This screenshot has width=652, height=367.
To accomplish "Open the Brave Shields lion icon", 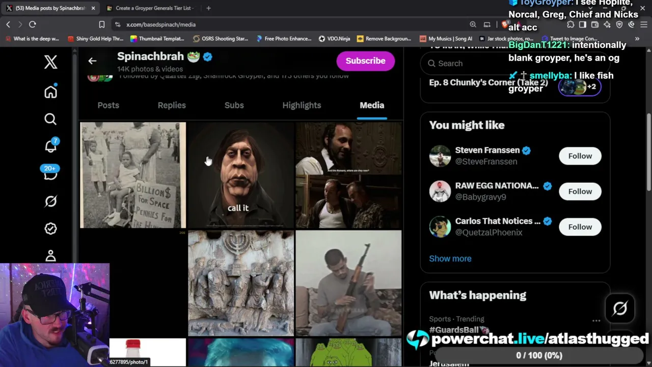I will 505,24.
